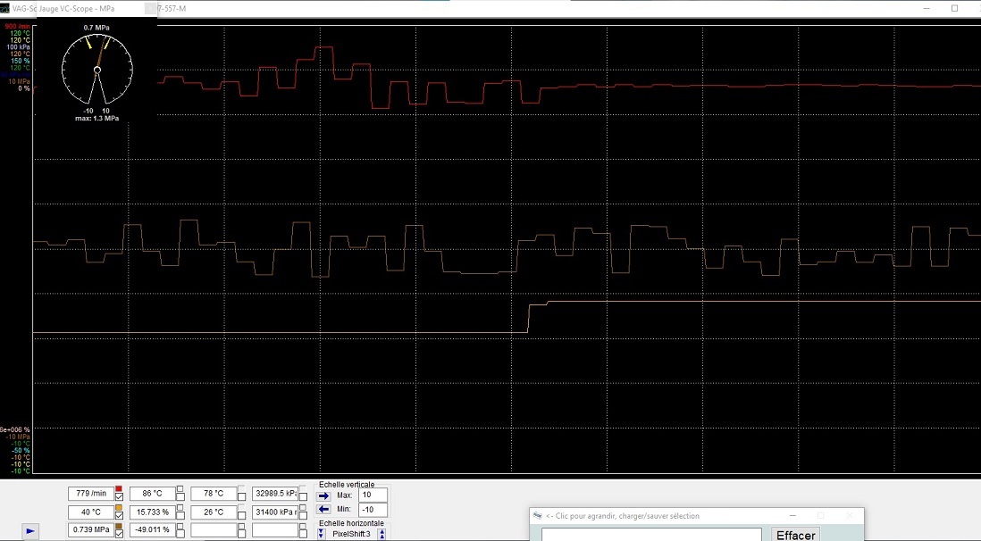Click the '100 kPa' scale label
This screenshot has height=541, width=981.
(18, 47)
